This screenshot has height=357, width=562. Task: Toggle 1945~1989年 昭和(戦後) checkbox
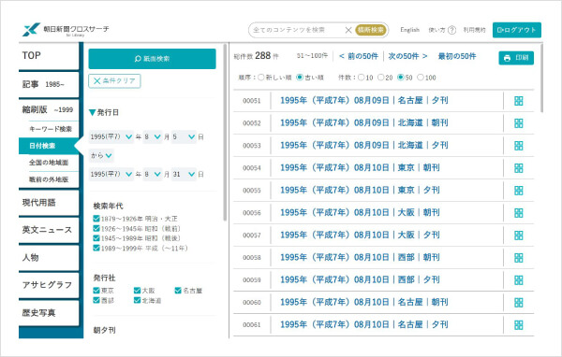pos(96,238)
